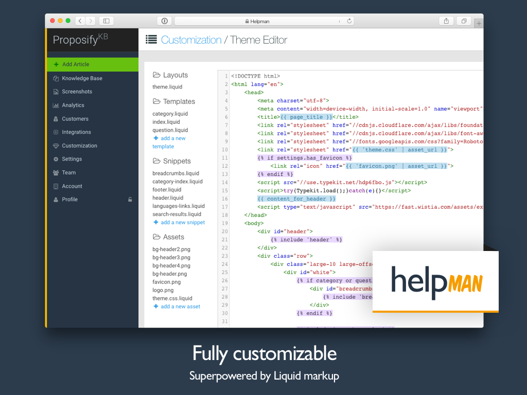
Task: Collapse the Layouts folder
Action: 170,75
